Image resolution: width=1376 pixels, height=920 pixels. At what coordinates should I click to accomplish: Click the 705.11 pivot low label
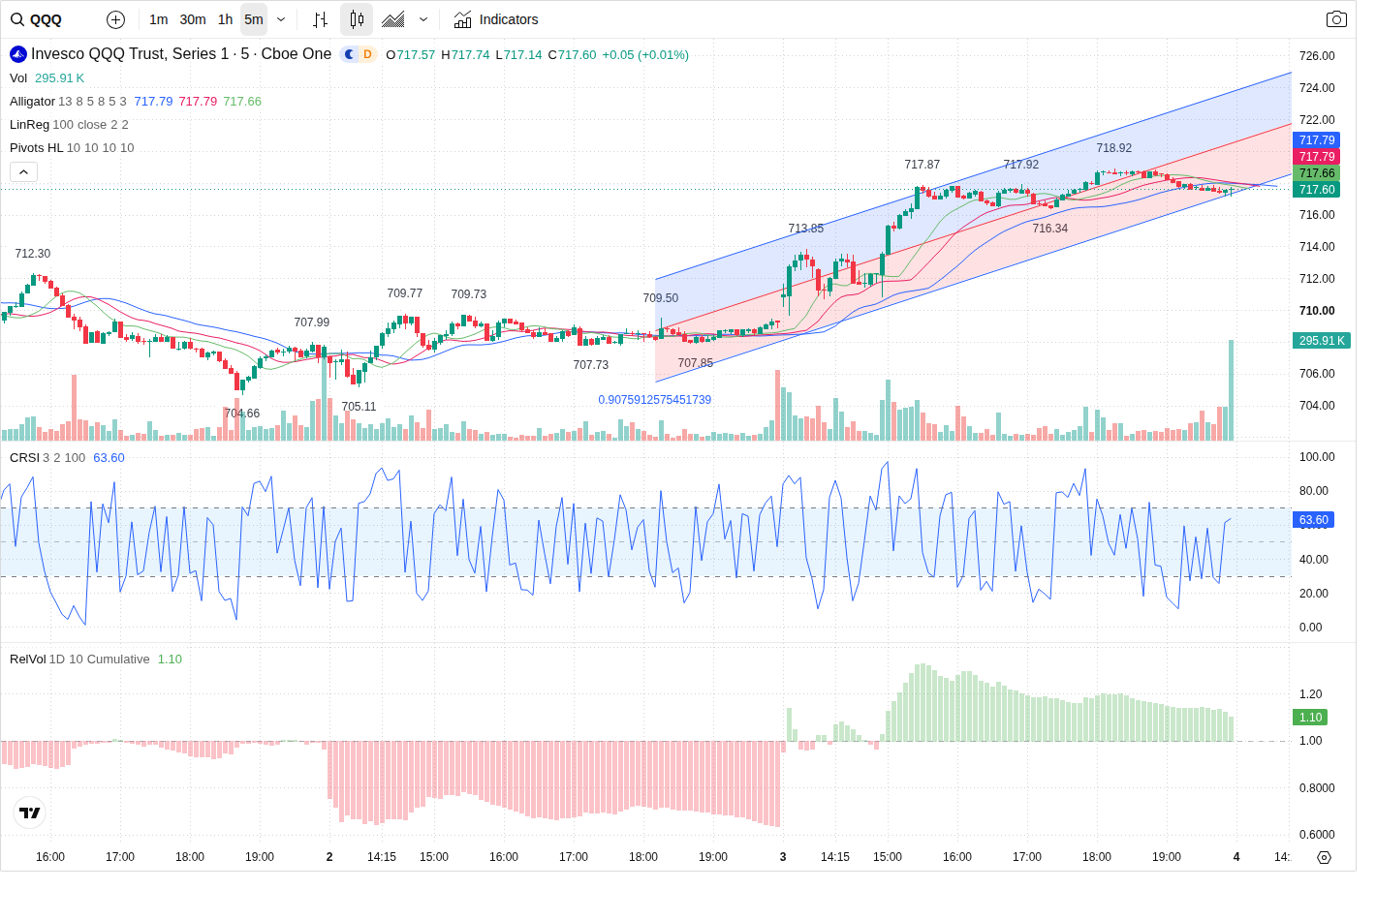(359, 407)
